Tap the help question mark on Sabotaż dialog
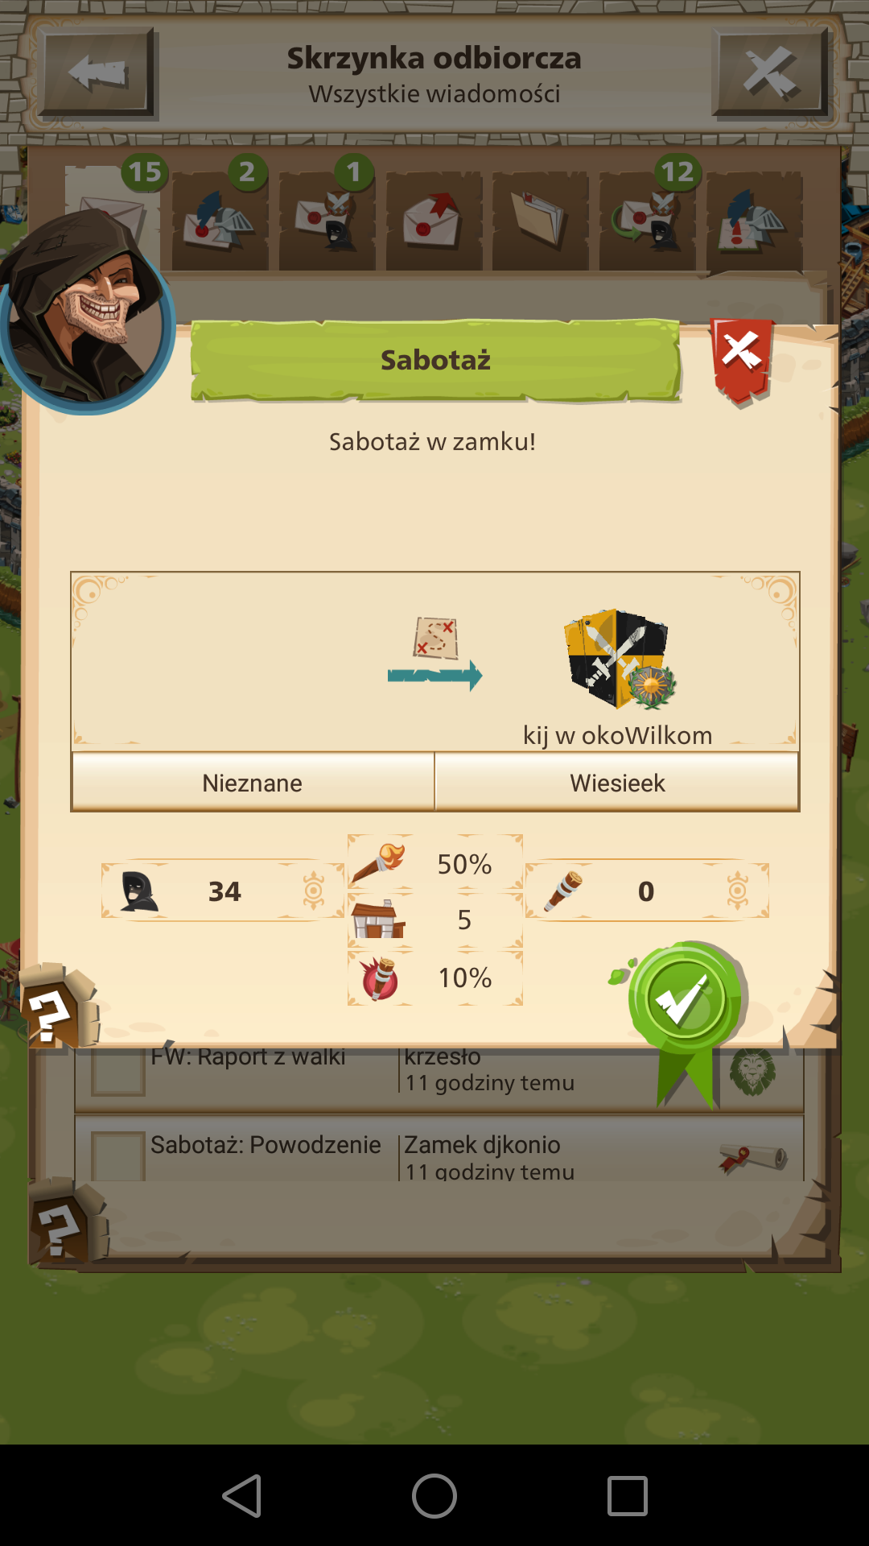This screenshot has width=869, height=1546. tap(58, 1007)
